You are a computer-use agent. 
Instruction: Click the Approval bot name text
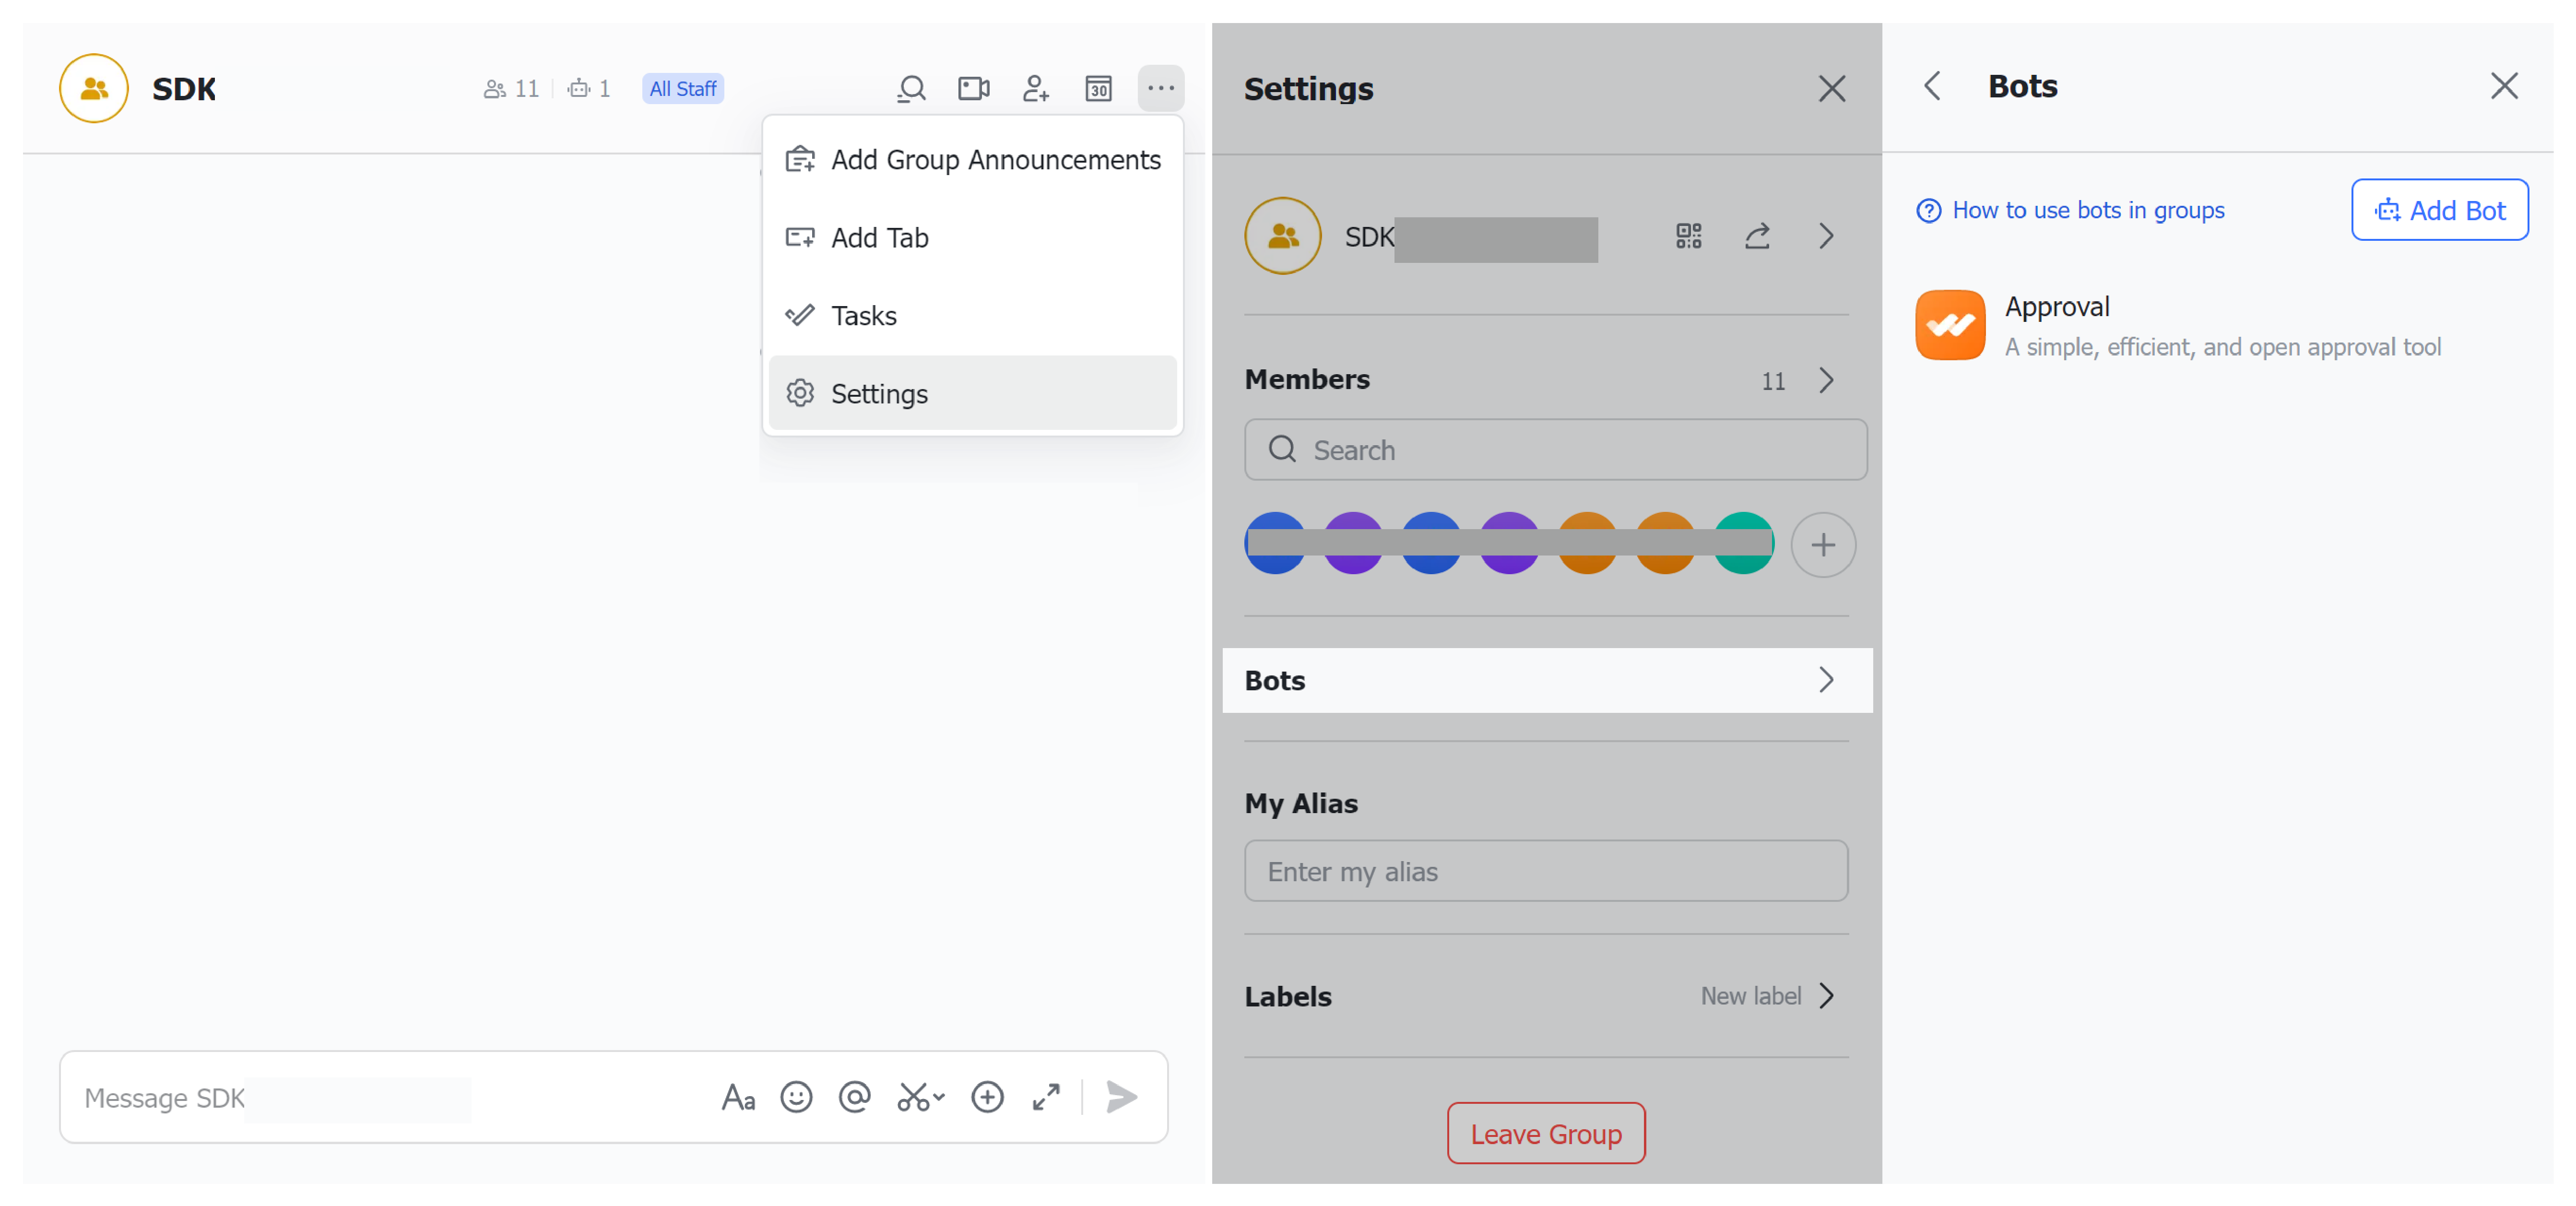(x=2056, y=306)
